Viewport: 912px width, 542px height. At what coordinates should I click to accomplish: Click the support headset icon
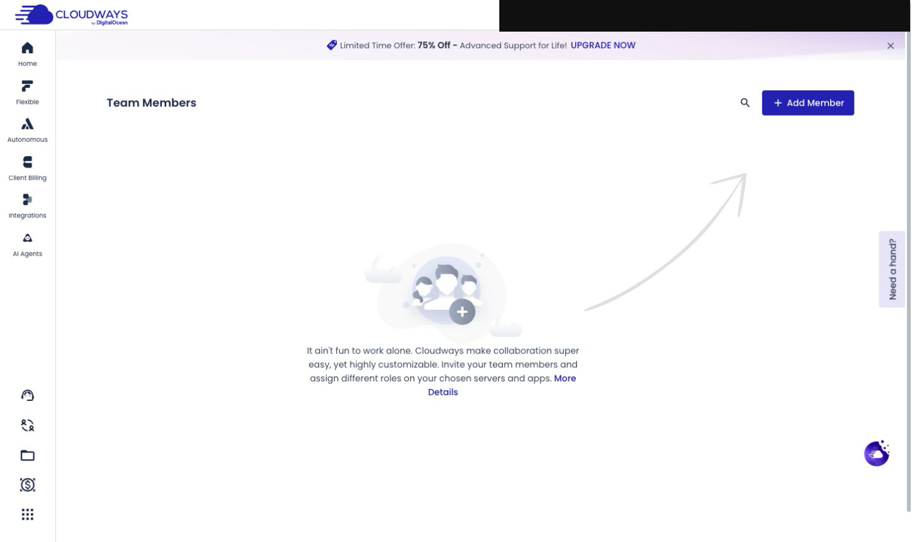(27, 396)
